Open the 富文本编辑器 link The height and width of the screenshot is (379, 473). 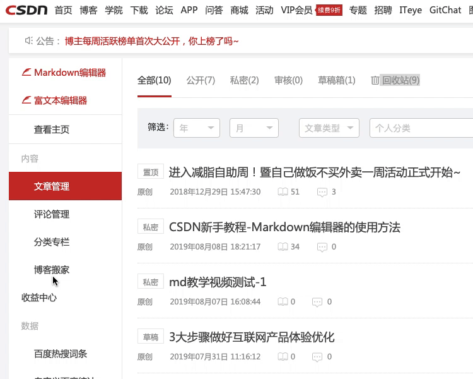pyautogui.click(x=61, y=100)
